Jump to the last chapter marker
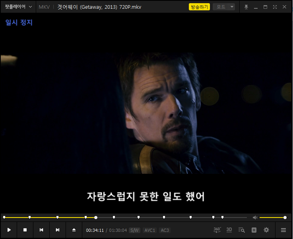 (222, 217)
